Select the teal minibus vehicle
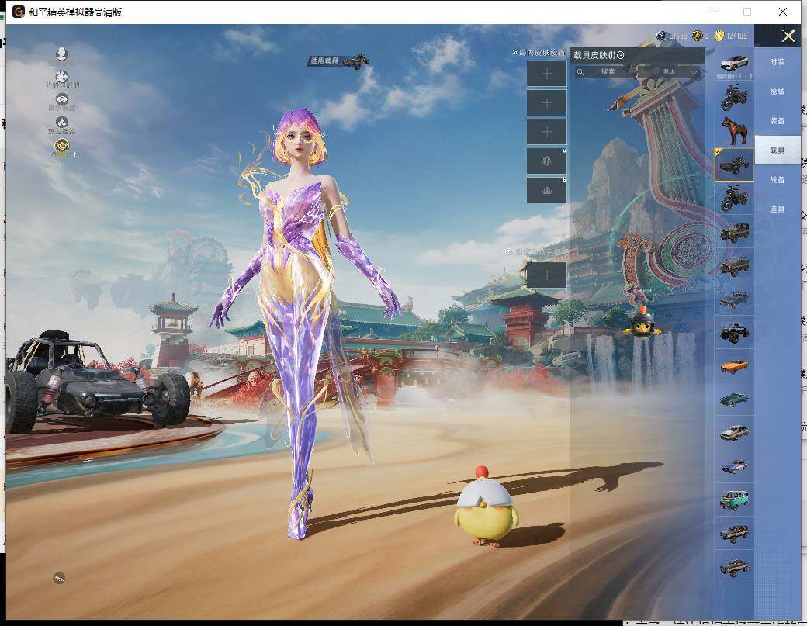807x626 pixels. (x=733, y=500)
